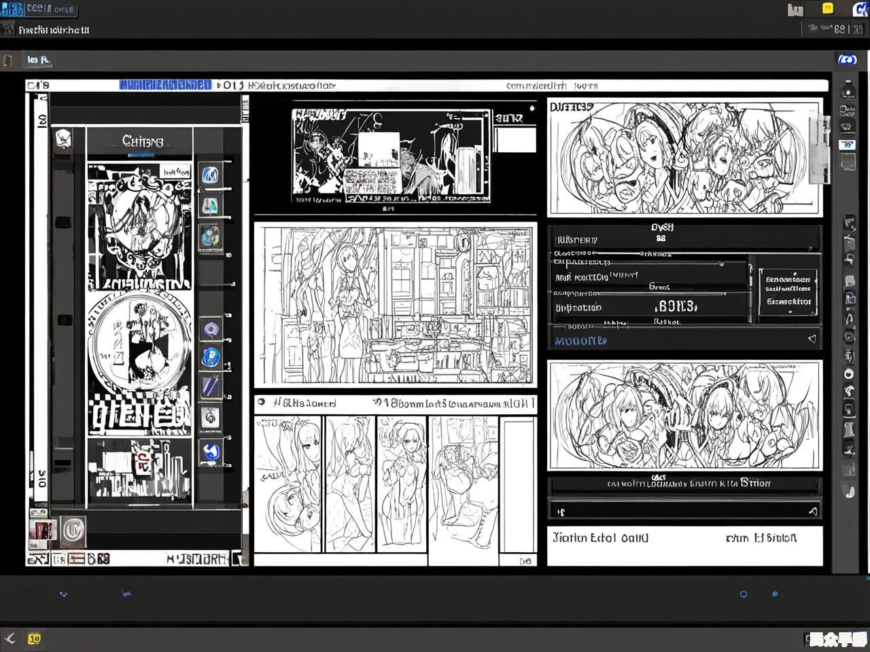The width and height of the screenshot is (870, 652).
Task: Click the blue infinity icon on the toolbar's right end
Action: [847, 60]
